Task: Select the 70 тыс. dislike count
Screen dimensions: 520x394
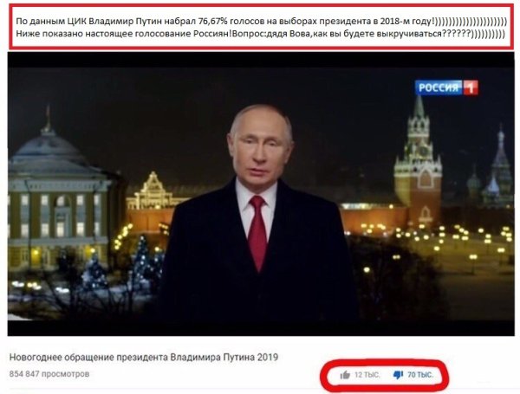Action: click(x=420, y=375)
